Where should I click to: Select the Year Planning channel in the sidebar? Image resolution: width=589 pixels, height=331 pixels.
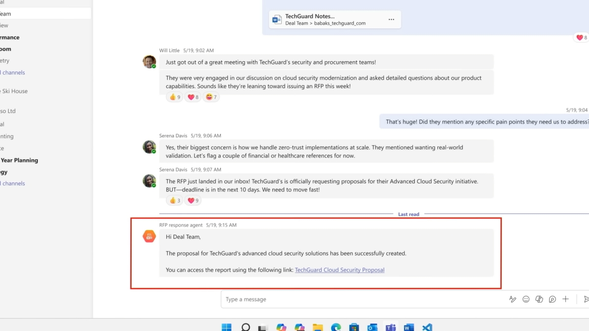(x=19, y=160)
